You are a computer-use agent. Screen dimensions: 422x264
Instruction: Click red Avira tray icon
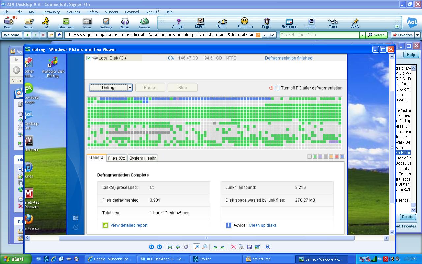coord(386,259)
